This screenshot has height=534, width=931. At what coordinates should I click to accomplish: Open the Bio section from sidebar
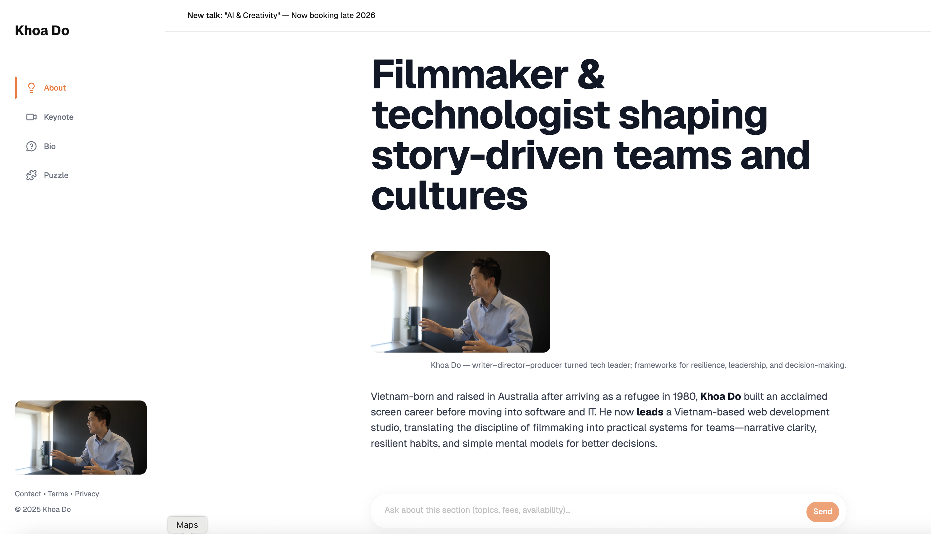click(50, 146)
